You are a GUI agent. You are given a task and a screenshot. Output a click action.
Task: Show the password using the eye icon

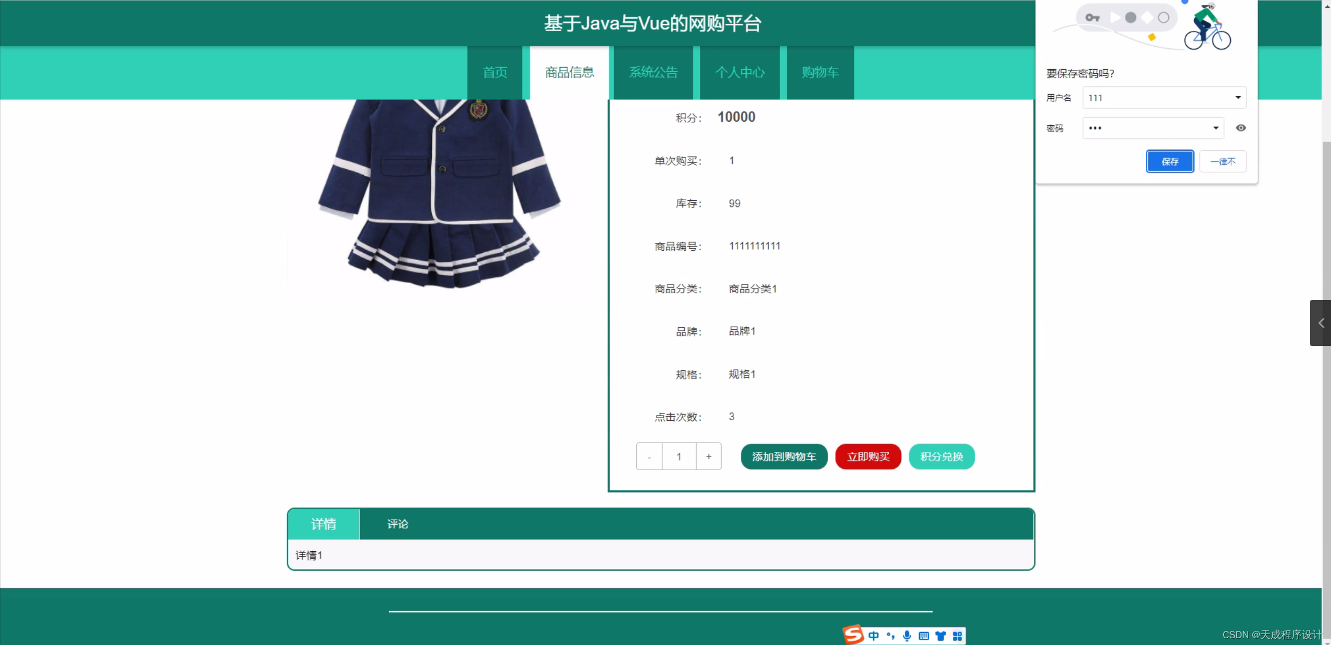point(1240,127)
